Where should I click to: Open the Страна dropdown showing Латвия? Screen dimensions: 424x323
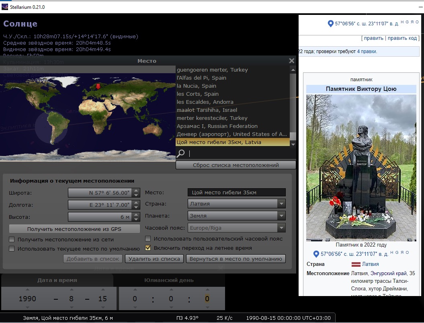point(237,204)
